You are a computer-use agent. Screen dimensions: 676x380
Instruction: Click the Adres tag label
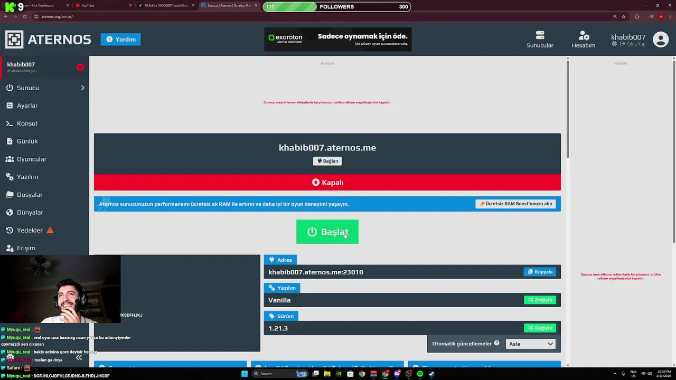pos(280,260)
